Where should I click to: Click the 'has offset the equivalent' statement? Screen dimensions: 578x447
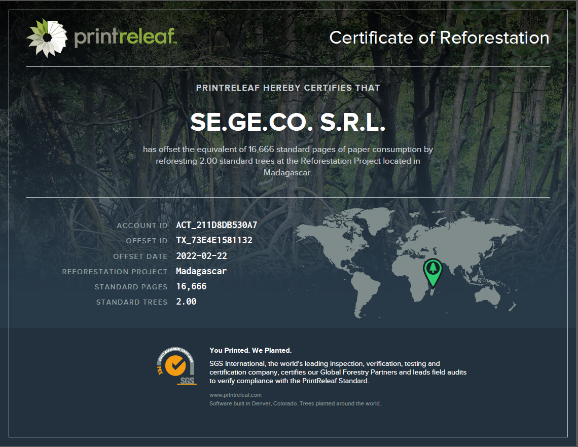pos(288,161)
